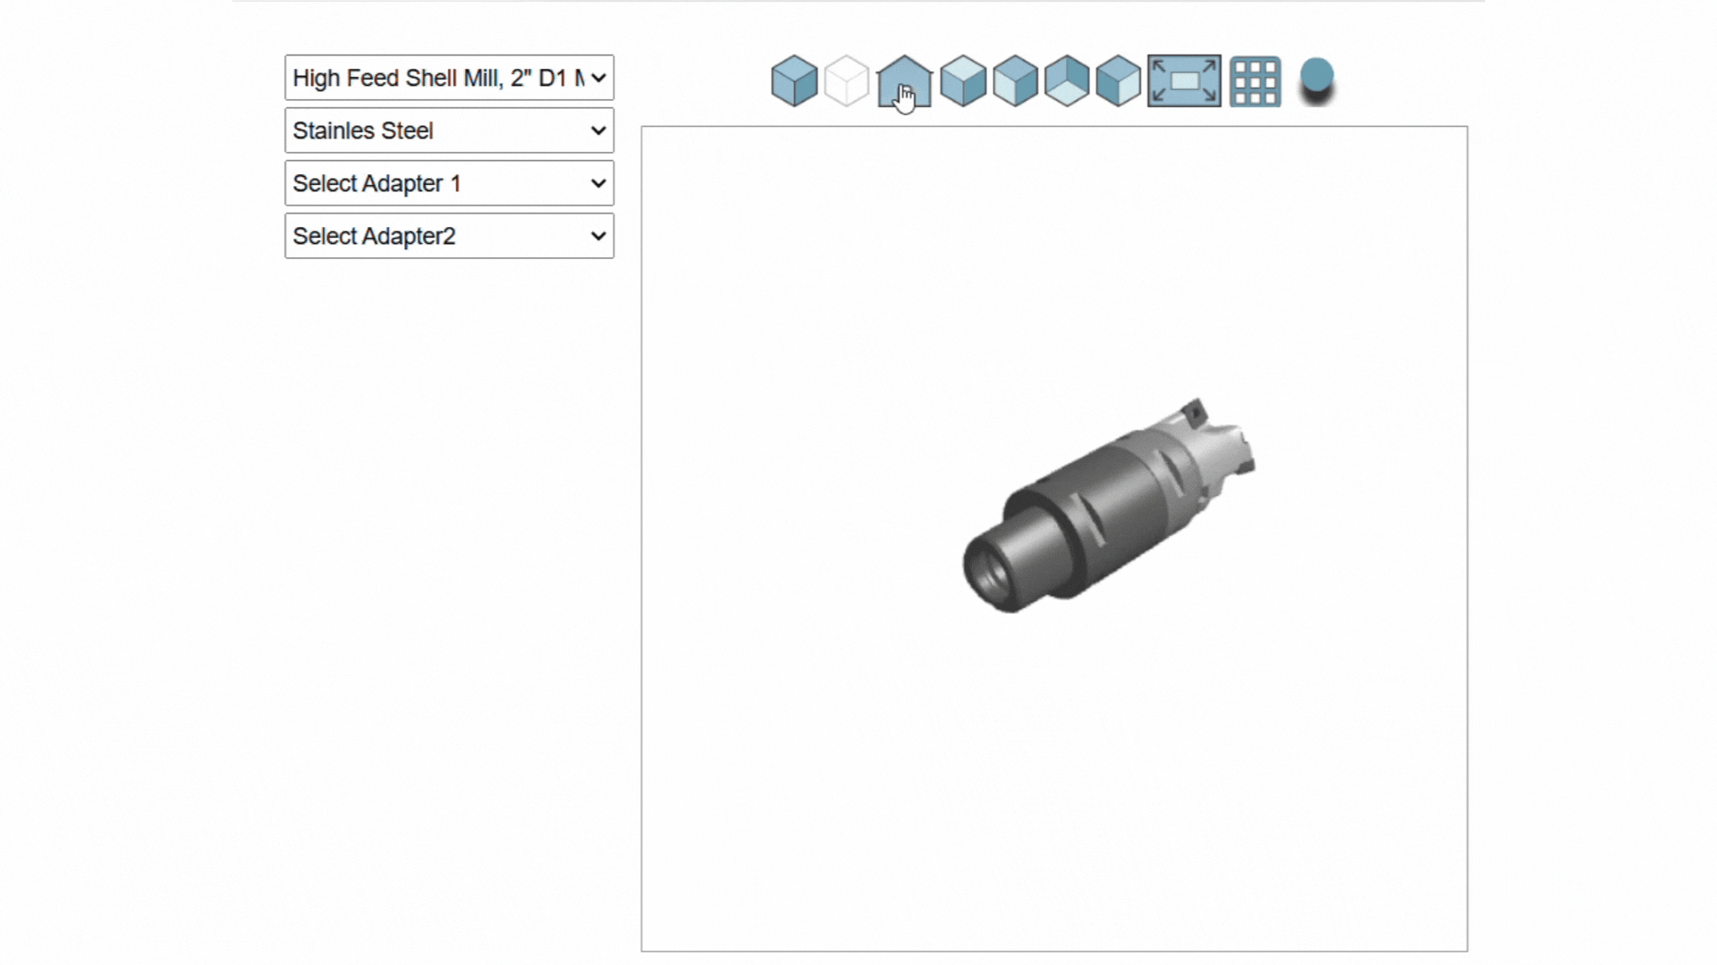Image resolution: width=1717 pixels, height=965 pixels.
Task: Select the shaded solid cube view
Action: point(794,81)
